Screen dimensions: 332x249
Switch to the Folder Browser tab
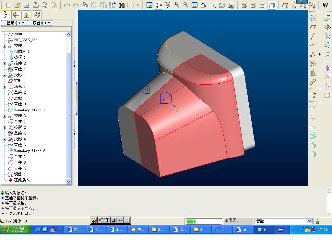point(16,15)
